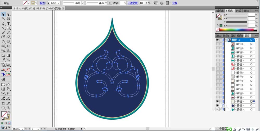Image resolution: width=260 pixels, height=131 pixels.
Task: Collapse the 图层 1 layer tree
Action: point(226,40)
